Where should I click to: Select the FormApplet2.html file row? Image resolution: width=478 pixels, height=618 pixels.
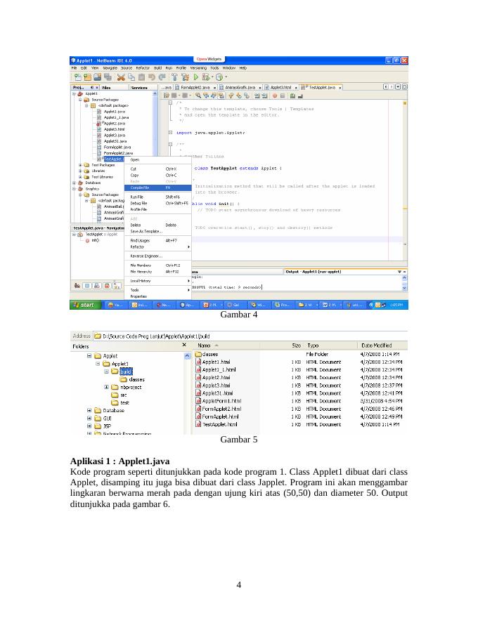point(301,409)
